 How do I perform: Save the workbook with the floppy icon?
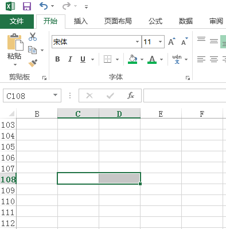27,6
